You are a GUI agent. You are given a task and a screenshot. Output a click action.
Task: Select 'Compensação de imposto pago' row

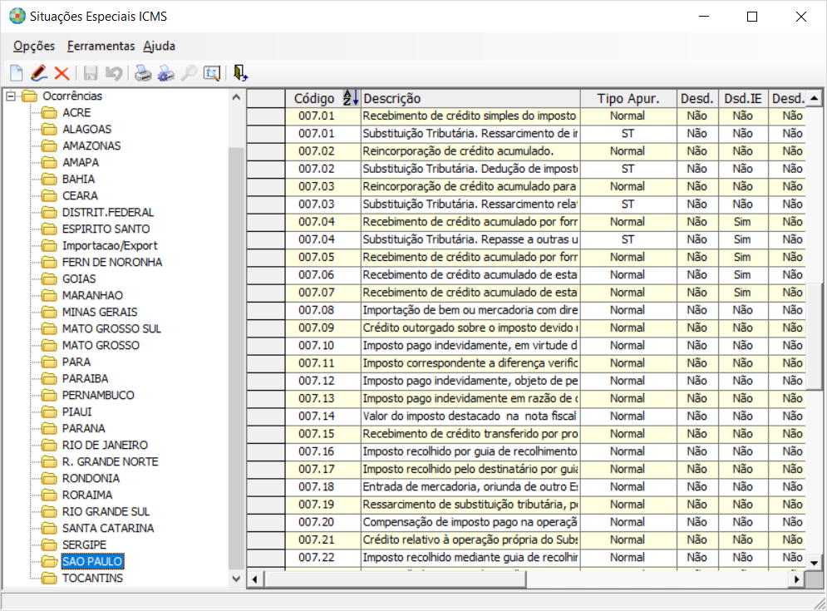(470, 522)
